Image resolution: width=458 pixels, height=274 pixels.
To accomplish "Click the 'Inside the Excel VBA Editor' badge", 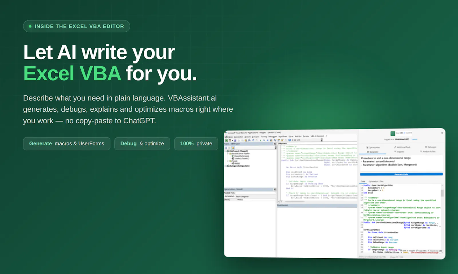I will (x=76, y=26).
